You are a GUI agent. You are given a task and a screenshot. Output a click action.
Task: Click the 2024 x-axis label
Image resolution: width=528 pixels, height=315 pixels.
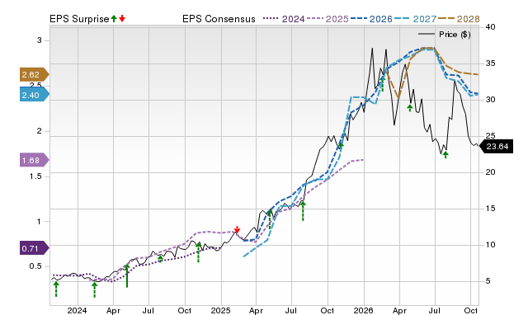pos(77,310)
